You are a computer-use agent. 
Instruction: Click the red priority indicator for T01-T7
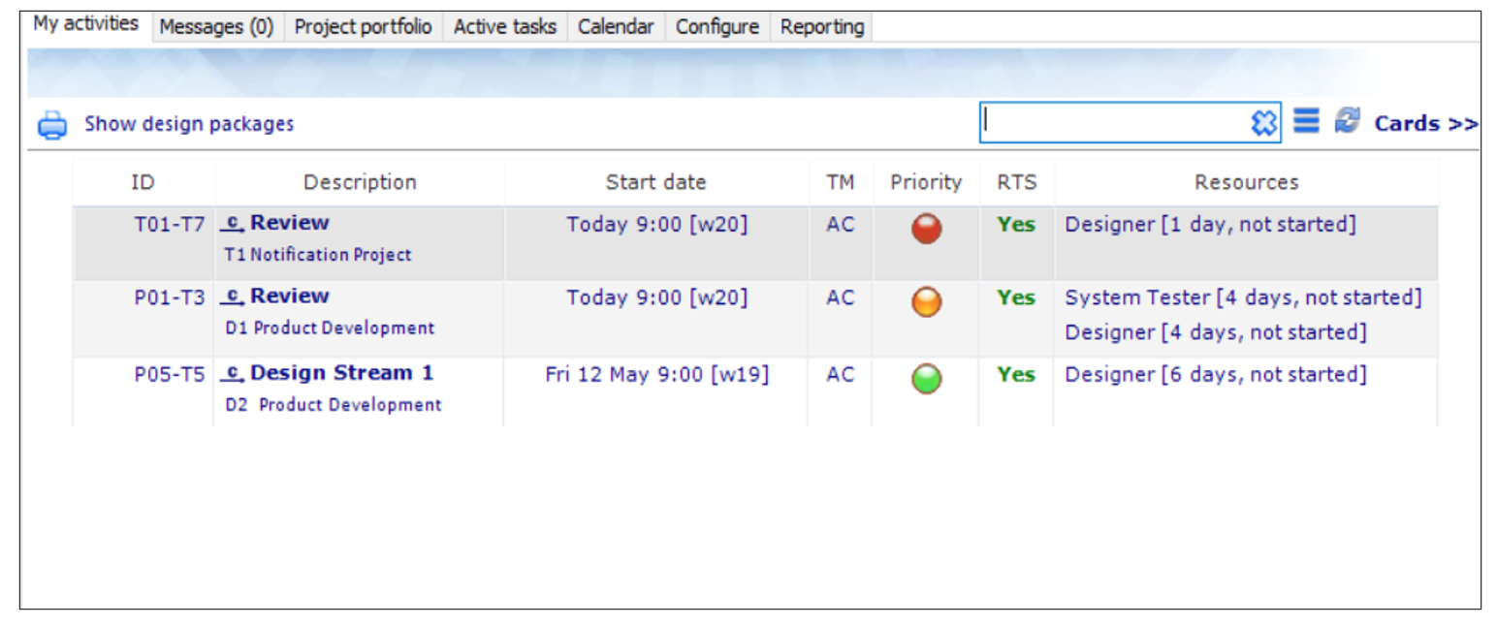926,229
